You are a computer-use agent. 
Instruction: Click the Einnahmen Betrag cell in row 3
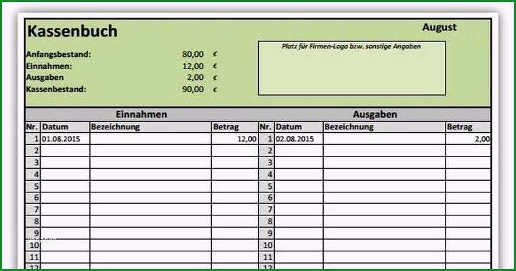pyautogui.click(x=234, y=163)
